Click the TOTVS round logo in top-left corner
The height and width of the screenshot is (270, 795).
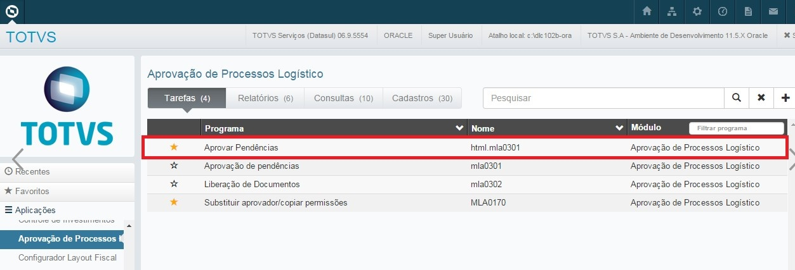tap(11, 11)
